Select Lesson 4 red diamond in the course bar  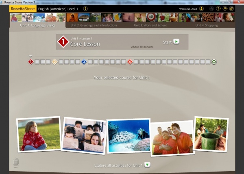(130, 62)
